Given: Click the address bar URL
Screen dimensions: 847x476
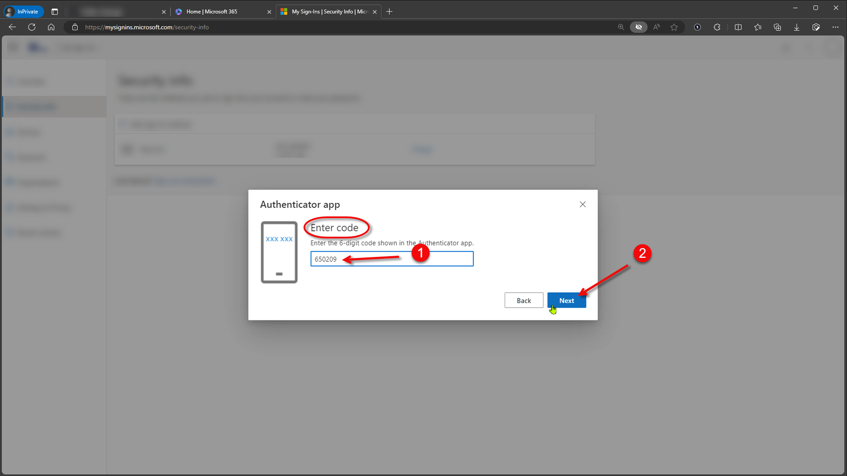Looking at the screenshot, I should click(147, 27).
